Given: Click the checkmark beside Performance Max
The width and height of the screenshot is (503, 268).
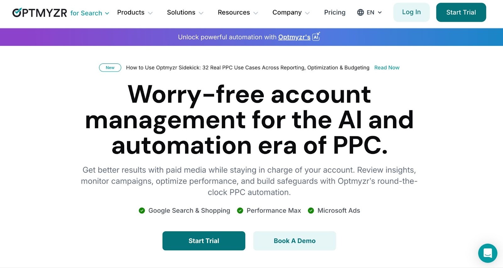Looking at the screenshot, I should pos(240,211).
